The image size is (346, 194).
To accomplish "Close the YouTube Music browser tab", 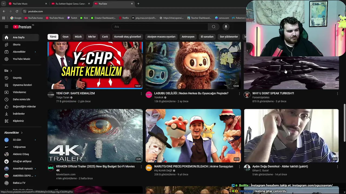I will [x=46, y=4].
